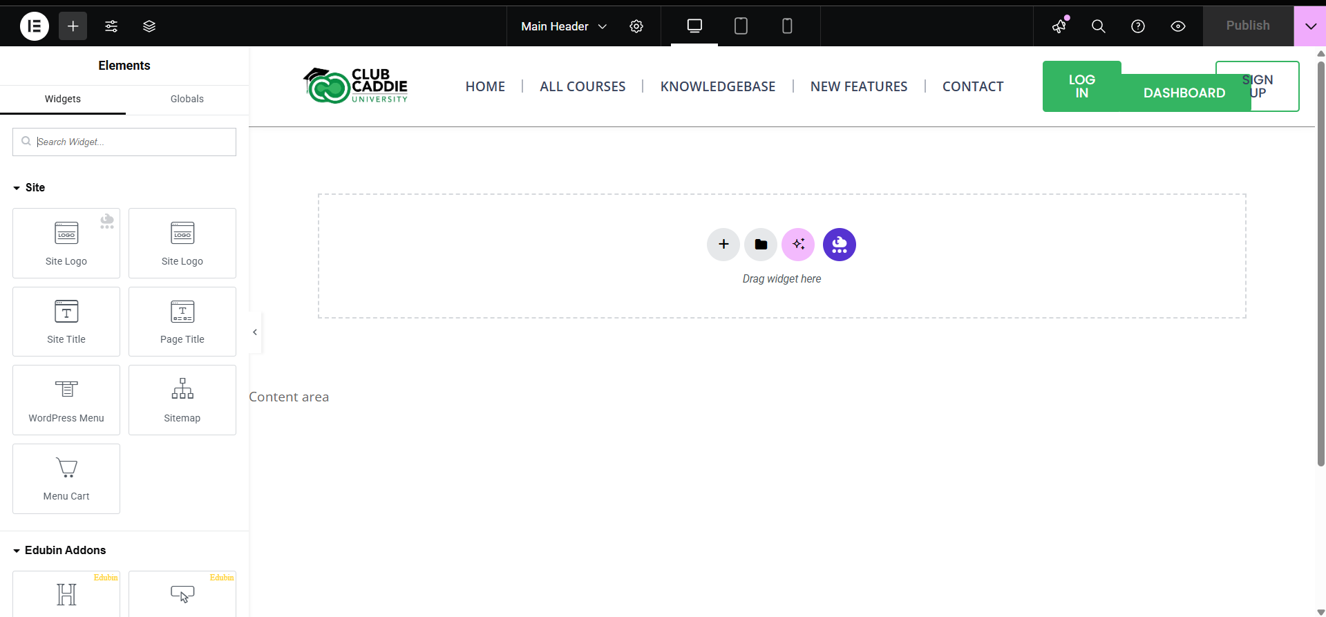Add new container with plus button
Image resolution: width=1326 pixels, height=617 pixels.
[x=723, y=245]
